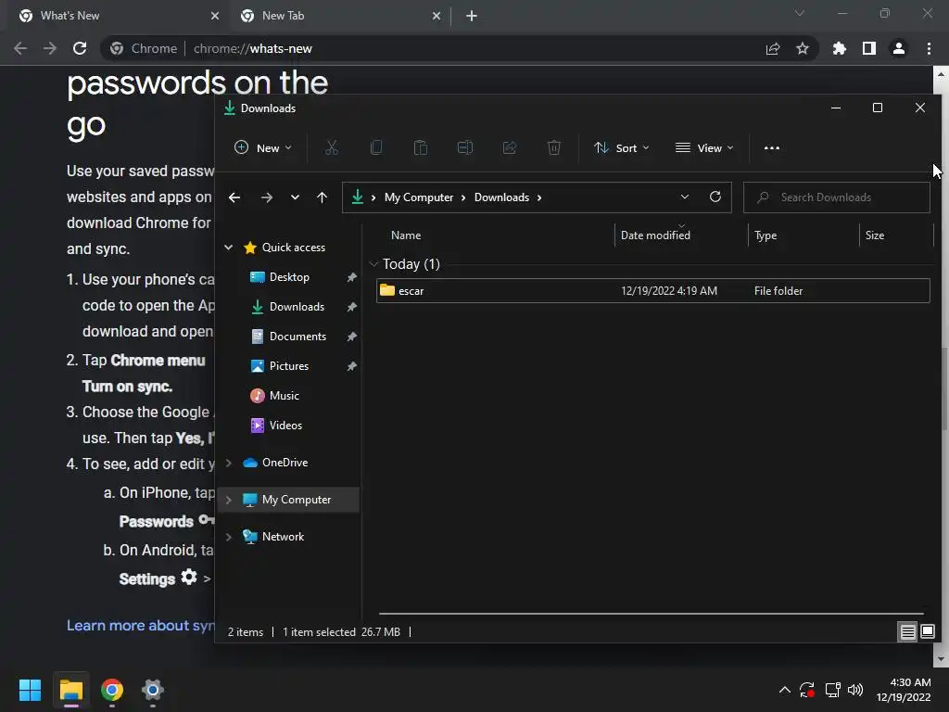Open Desktop in Quick access

coord(289,277)
